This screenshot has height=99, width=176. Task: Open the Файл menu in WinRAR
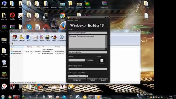coord(12,34)
